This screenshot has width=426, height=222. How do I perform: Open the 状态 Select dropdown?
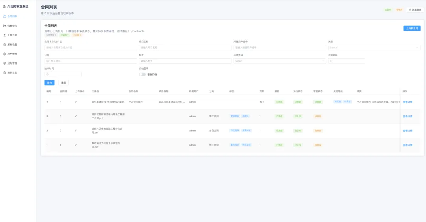[x=374, y=48]
